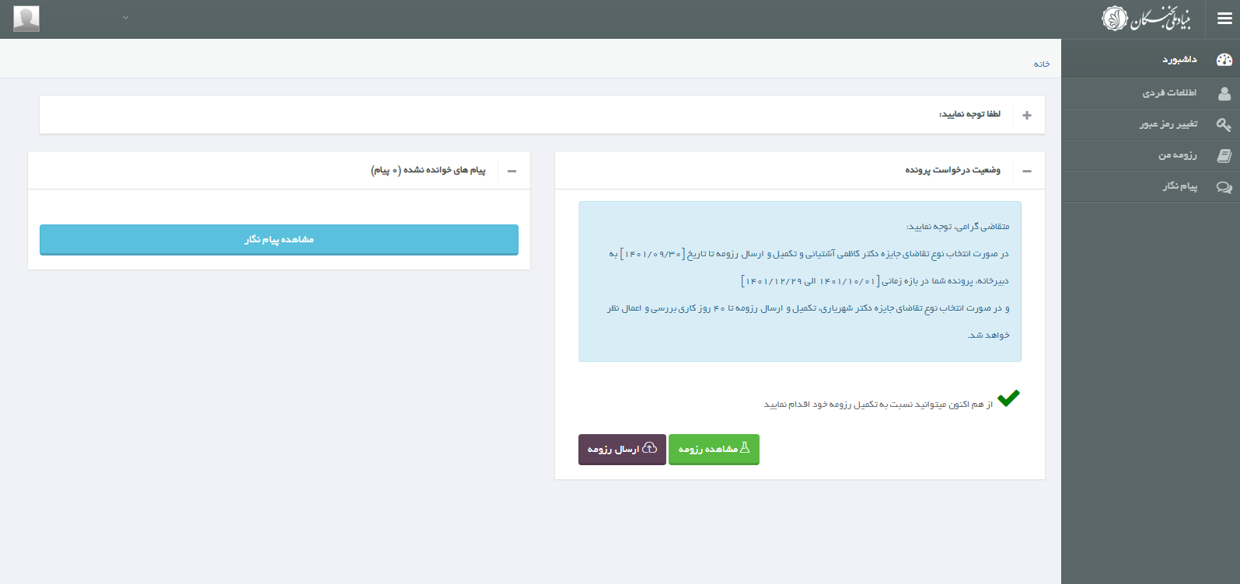Click the لطفا توجه نمایید heading text

pos(969,114)
